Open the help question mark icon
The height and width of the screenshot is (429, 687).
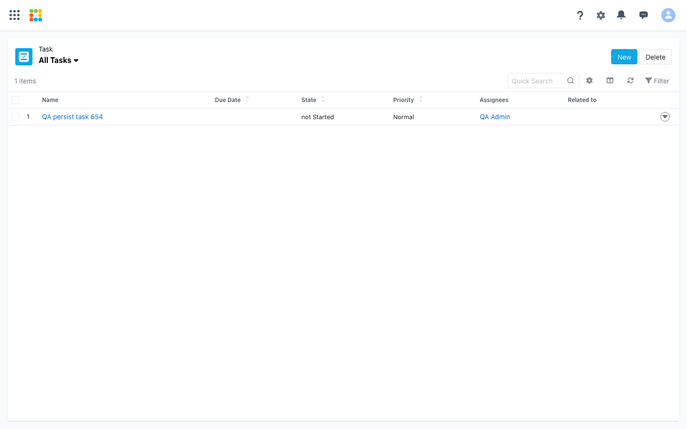click(x=580, y=15)
